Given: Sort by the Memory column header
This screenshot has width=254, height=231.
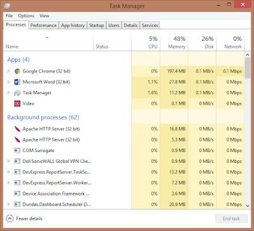Looking at the screenshot, I should tap(174, 43).
